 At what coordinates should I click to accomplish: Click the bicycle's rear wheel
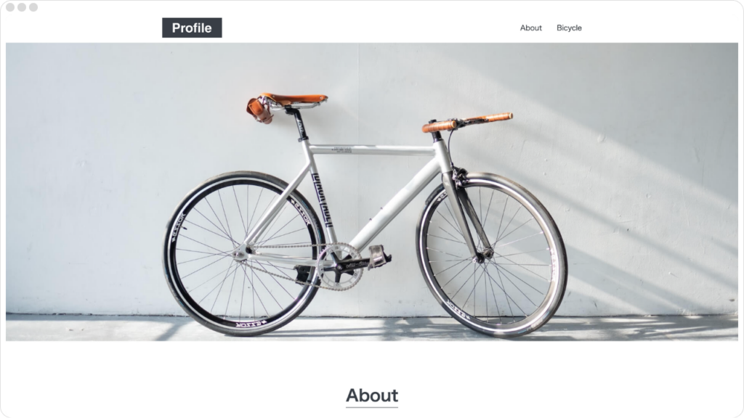tap(244, 253)
